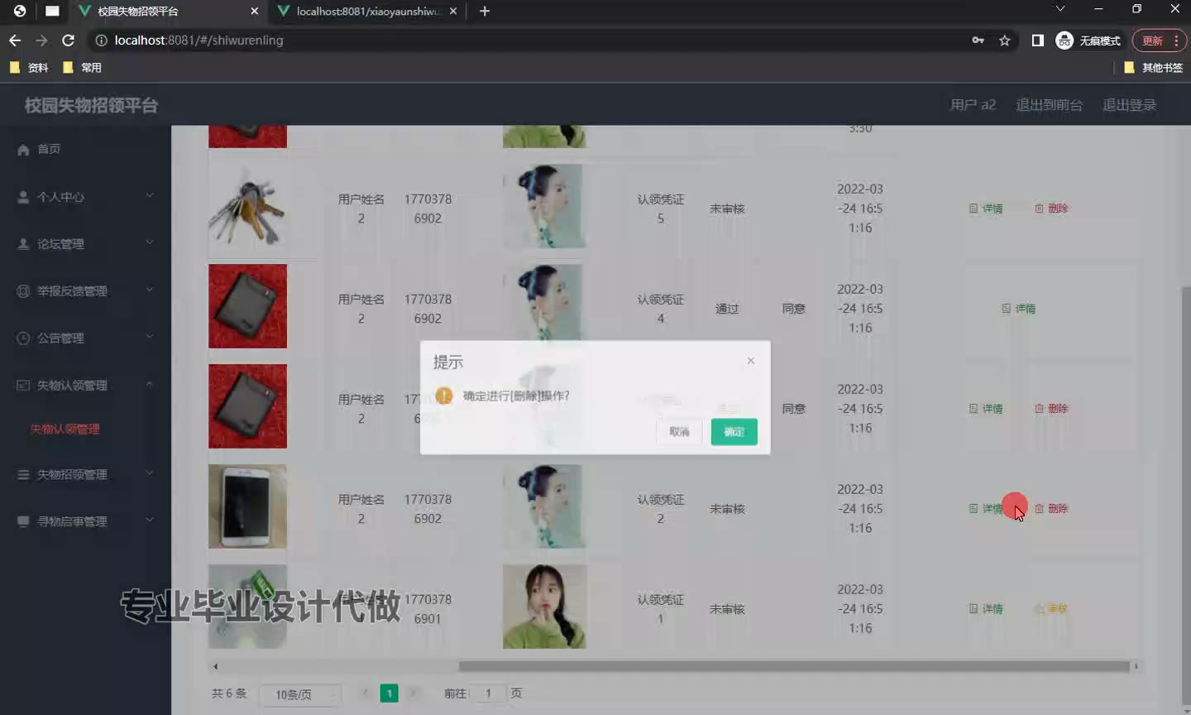Click the chat icon beside 寻物启事管理
Image resolution: width=1191 pixels, height=715 pixels.
pyautogui.click(x=23, y=521)
